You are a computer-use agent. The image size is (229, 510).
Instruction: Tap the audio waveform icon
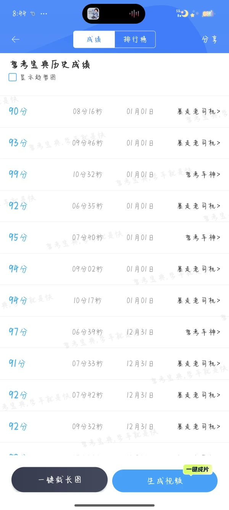click(134, 14)
